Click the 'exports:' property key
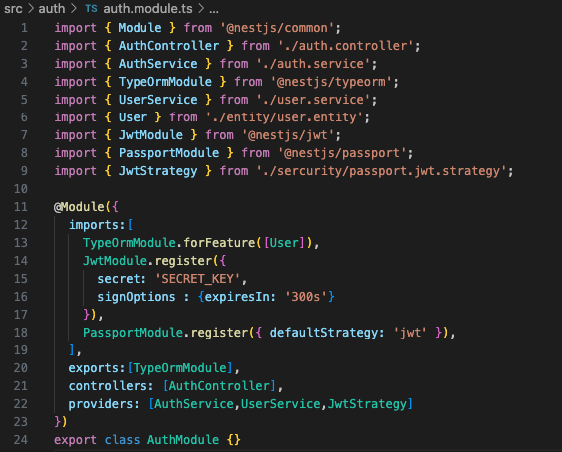 (97, 368)
